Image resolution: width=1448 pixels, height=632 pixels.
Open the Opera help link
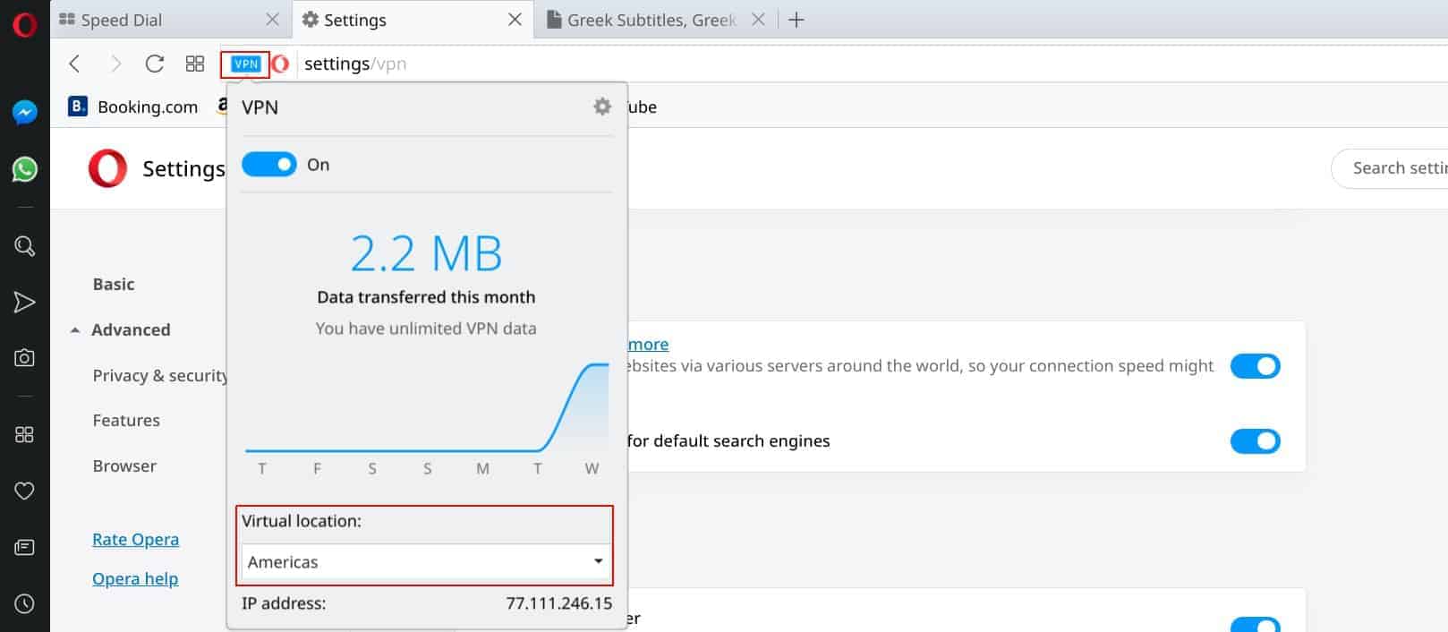pyautogui.click(x=135, y=578)
